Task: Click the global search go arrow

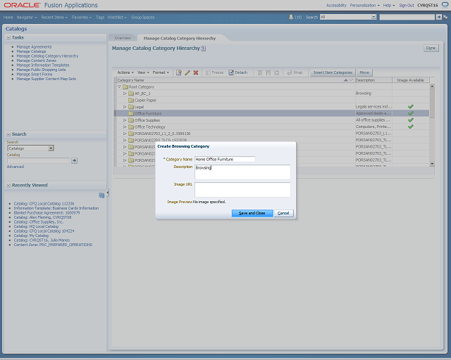Action: click(x=438, y=17)
